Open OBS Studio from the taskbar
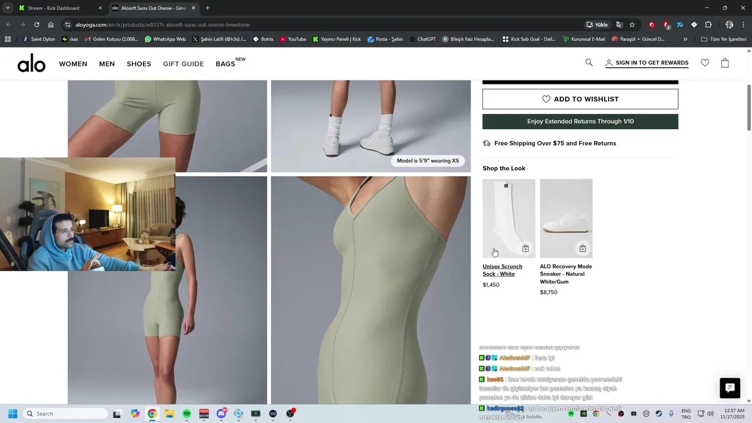This screenshot has width=752, height=423. coord(290,414)
